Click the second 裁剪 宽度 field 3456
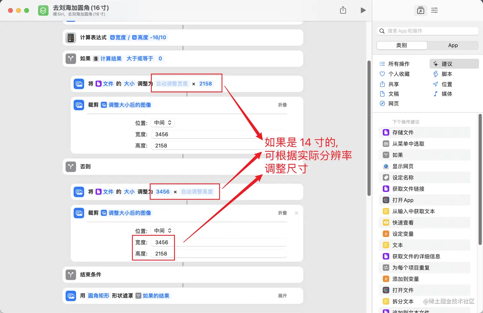The width and height of the screenshot is (483, 313). [x=218, y=242]
